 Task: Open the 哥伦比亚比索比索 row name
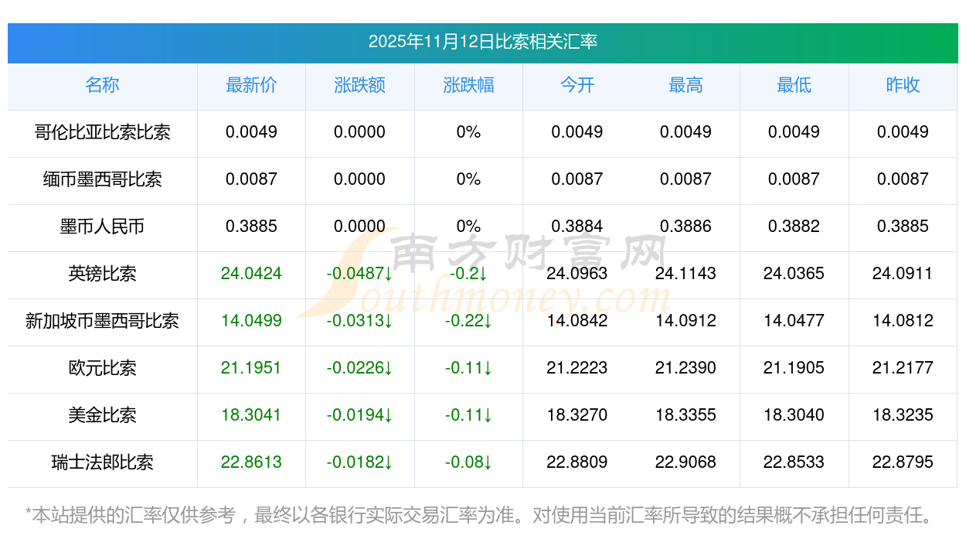click(102, 132)
